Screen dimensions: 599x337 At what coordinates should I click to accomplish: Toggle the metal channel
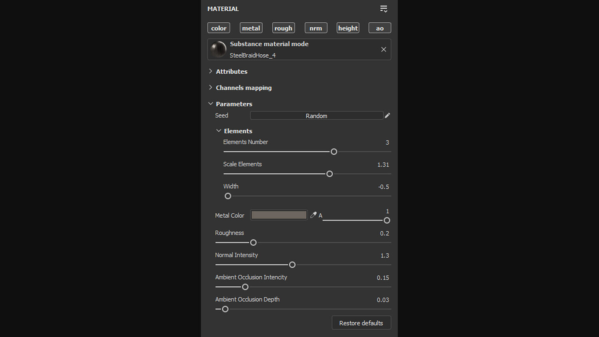click(251, 28)
